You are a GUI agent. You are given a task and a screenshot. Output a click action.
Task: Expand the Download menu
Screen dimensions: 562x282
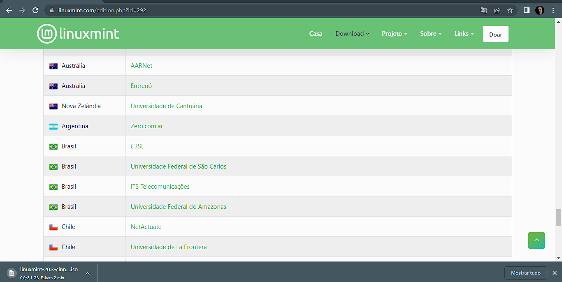[352, 34]
